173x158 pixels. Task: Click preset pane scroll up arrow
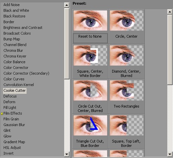pyautogui.click(x=170, y=12)
